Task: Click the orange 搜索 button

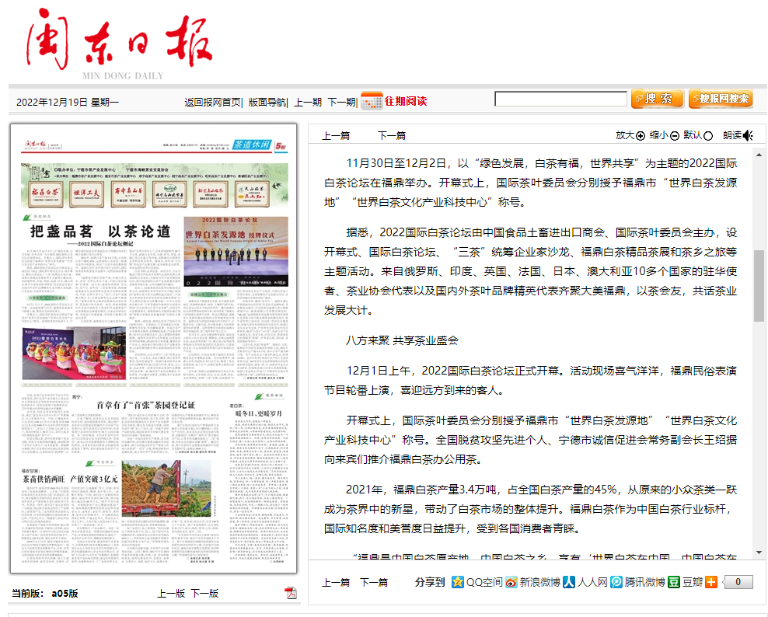Action: (x=658, y=99)
